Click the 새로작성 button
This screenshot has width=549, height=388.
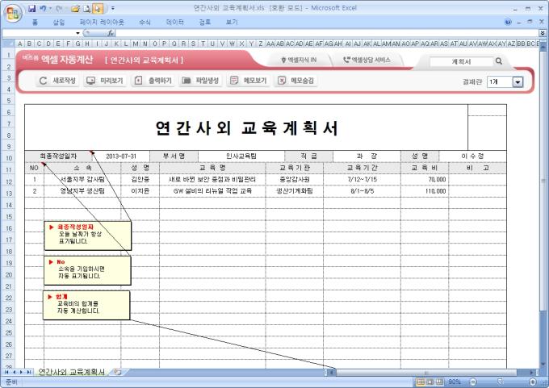57,81
